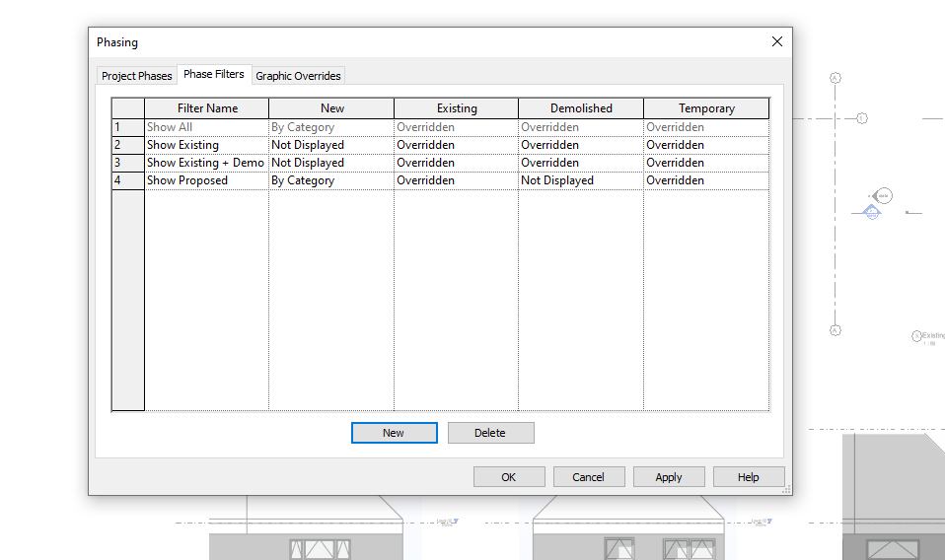Click Existing Overridden cell in Show All row
The width and height of the screenshot is (945, 560).
click(x=457, y=127)
